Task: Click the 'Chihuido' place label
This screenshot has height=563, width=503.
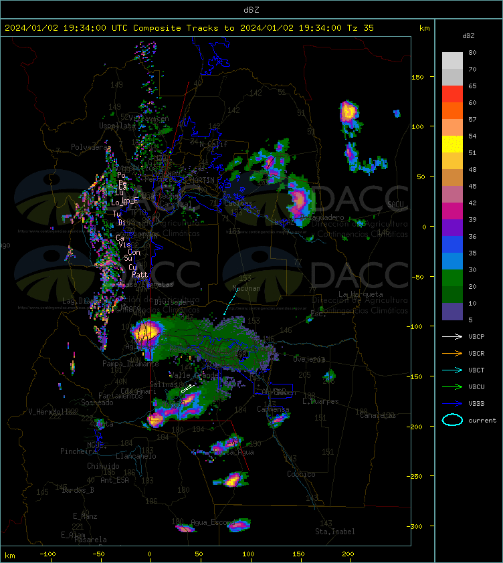Action: (103, 465)
